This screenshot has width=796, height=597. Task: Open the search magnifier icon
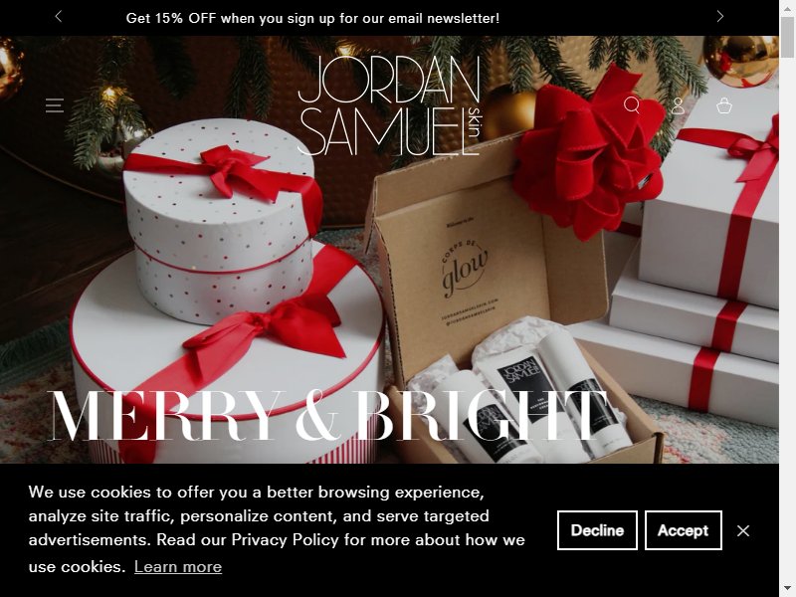click(632, 105)
